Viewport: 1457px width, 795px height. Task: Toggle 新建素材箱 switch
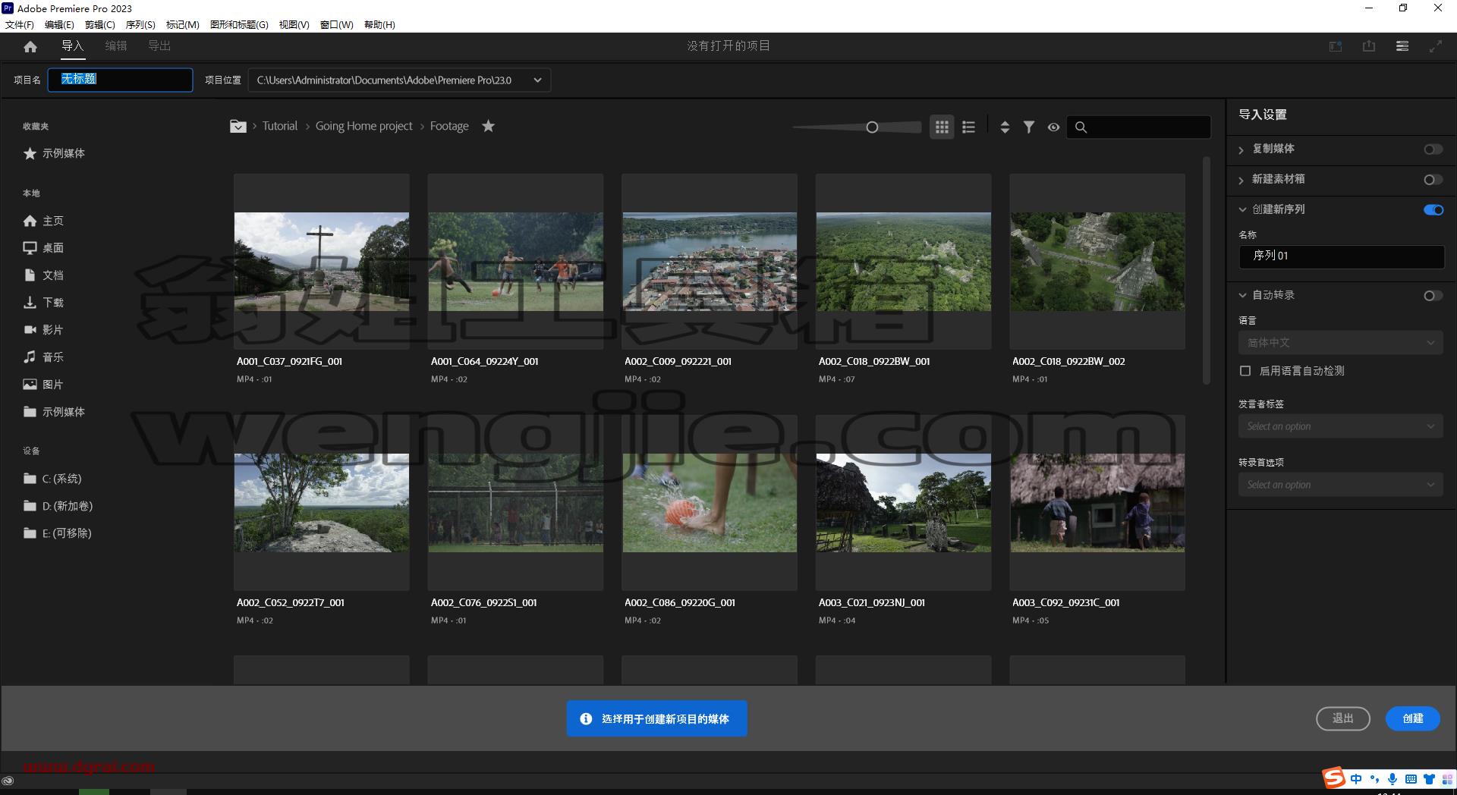pos(1433,180)
